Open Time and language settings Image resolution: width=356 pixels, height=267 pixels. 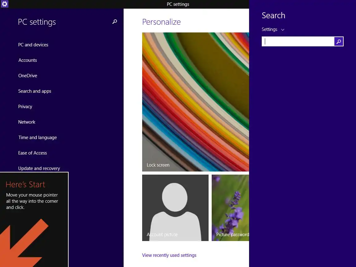pyautogui.click(x=37, y=137)
